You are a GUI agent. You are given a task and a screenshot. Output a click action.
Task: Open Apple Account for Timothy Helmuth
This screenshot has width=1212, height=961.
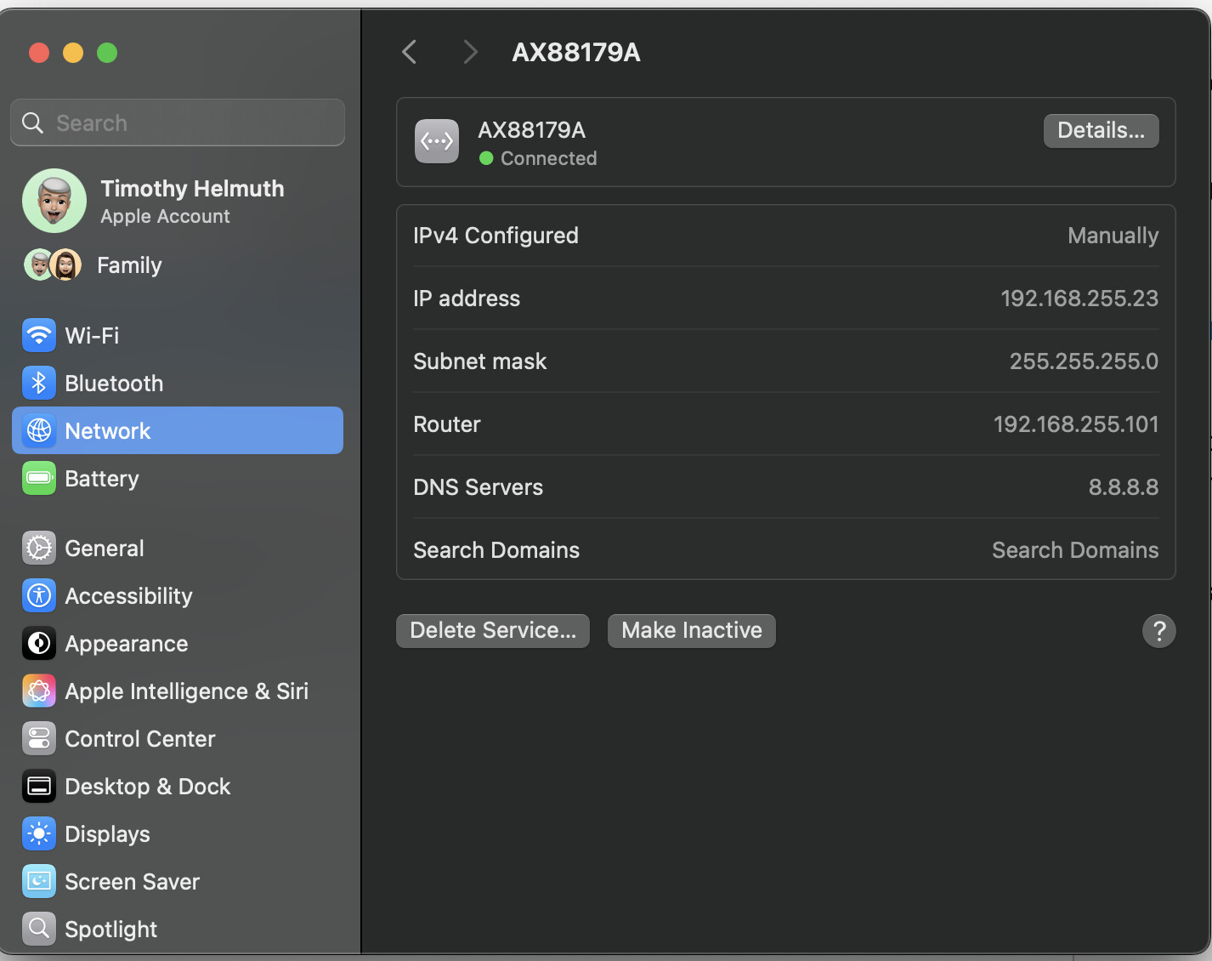click(178, 201)
